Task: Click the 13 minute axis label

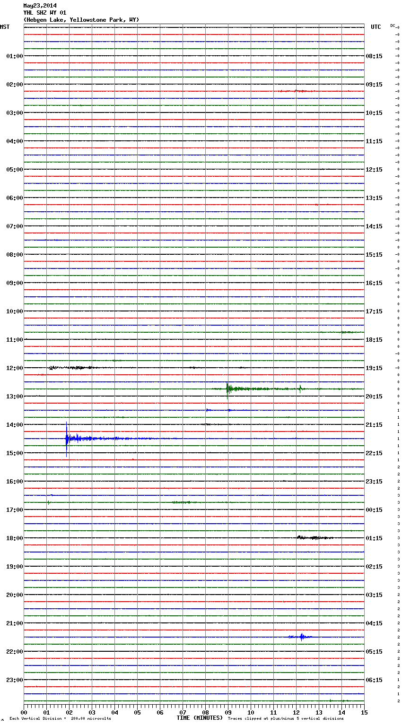Action: click(x=319, y=713)
